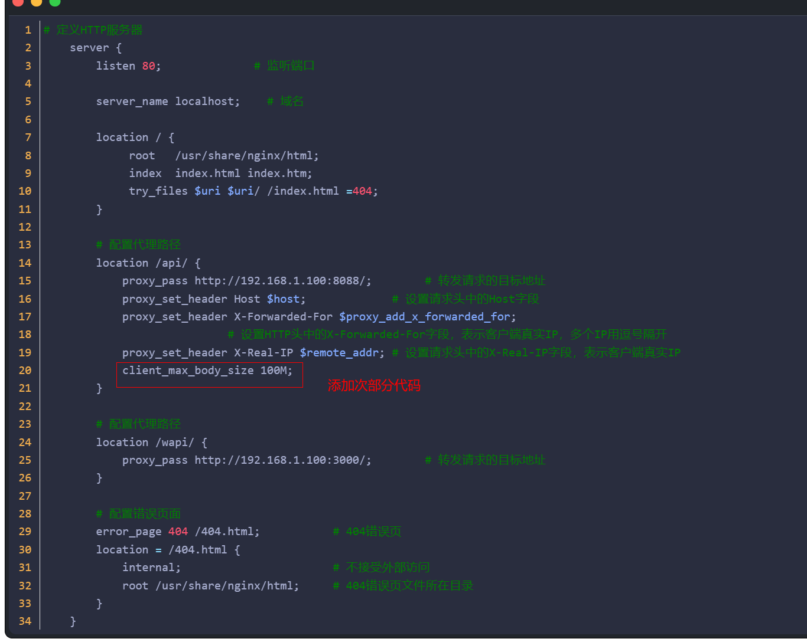Click the X-Real-IP comment on line 19
807x639 pixels.
coord(536,352)
